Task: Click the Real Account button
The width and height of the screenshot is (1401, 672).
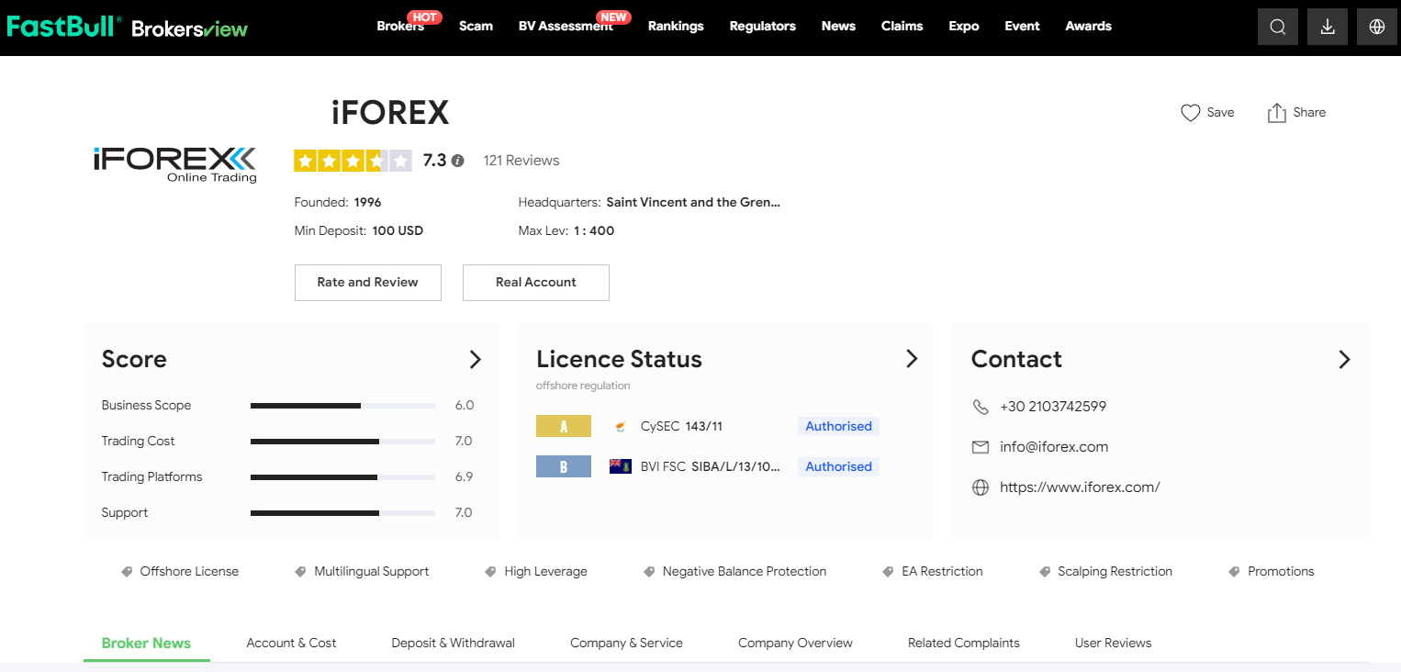Action: 535,283
